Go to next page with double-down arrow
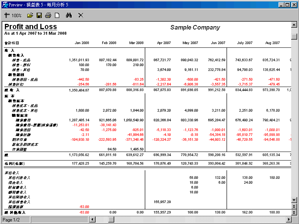The height and width of the screenshot is (224, 299). [294, 212]
